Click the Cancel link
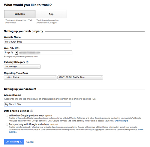Screen dimensions: 150x147 click(30, 142)
